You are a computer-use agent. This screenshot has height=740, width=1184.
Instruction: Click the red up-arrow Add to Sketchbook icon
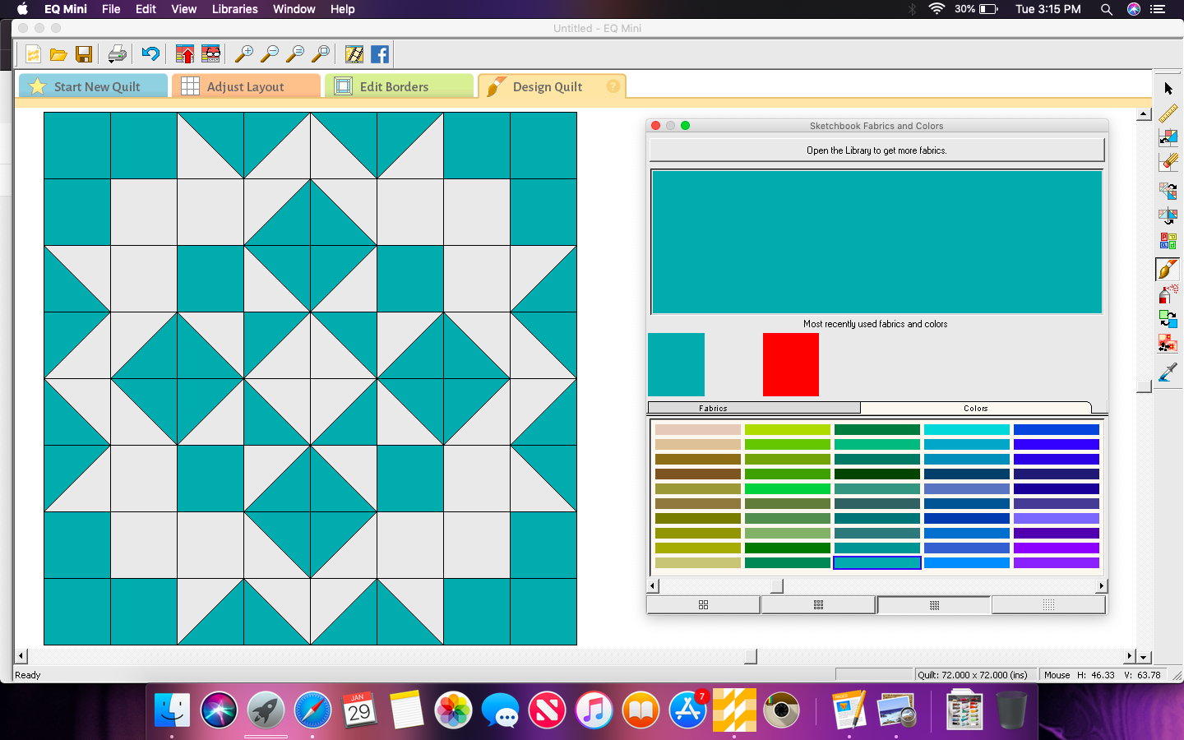coord(185,54)
